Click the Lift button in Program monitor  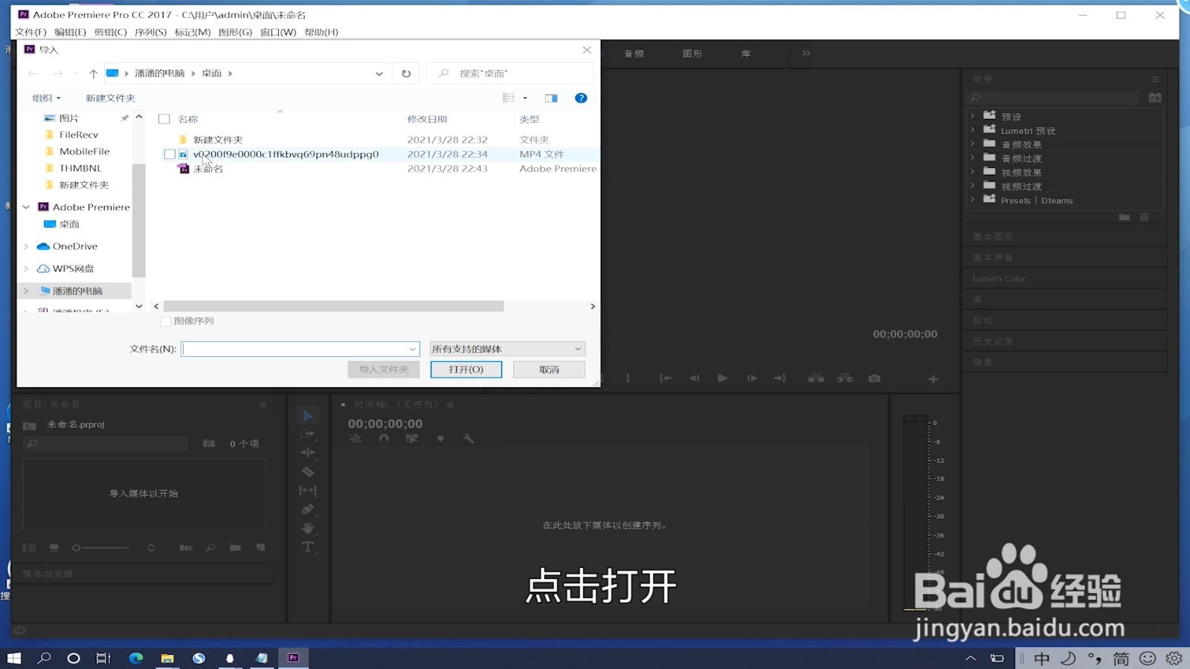click(x=816, y=378)
